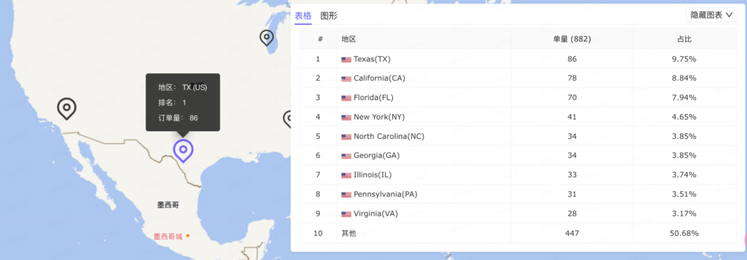Click the 7.94% share for Florida

click(684, 98)
